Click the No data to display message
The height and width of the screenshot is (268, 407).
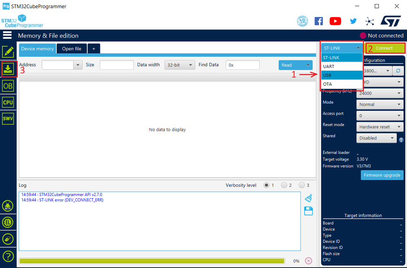point(168,129)
